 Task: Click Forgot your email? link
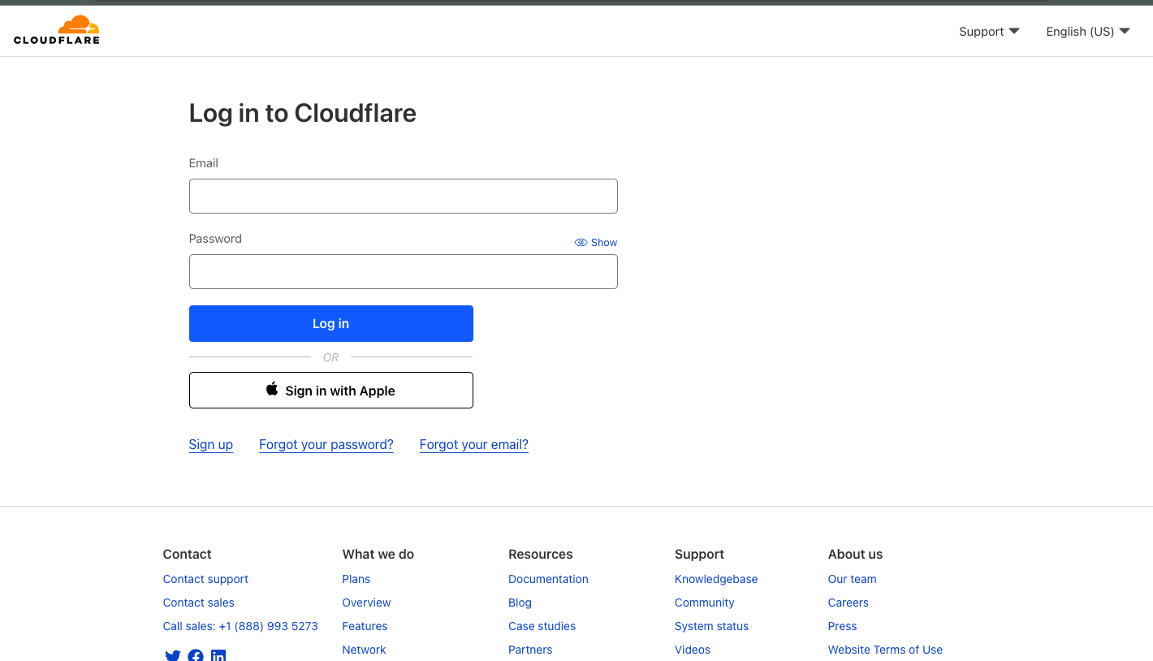tap(473, 444)
